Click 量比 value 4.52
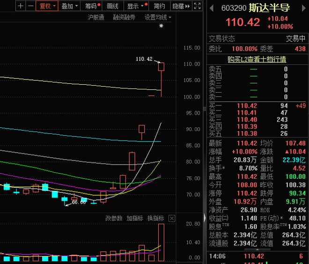The width and height of the screenshot is (309, 264). pos(299,168)
